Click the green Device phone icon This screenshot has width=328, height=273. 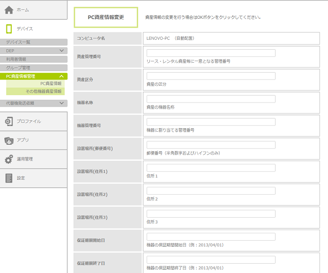(9, 29)
